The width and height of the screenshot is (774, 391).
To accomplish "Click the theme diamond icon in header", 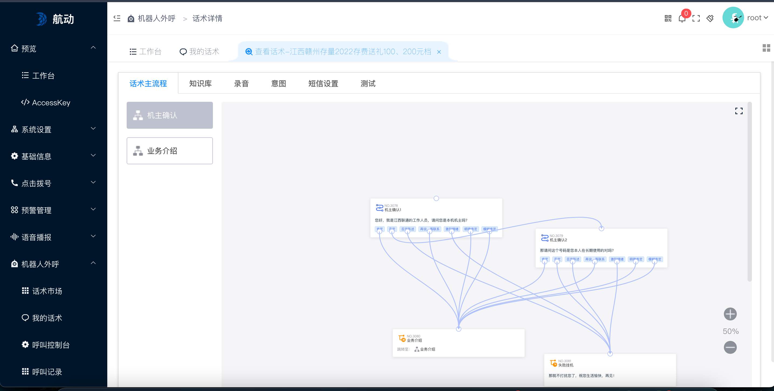I will (710, 18).
